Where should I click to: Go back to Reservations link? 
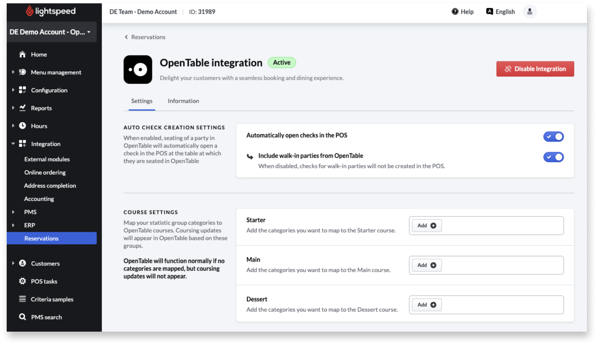coord(148,37)
